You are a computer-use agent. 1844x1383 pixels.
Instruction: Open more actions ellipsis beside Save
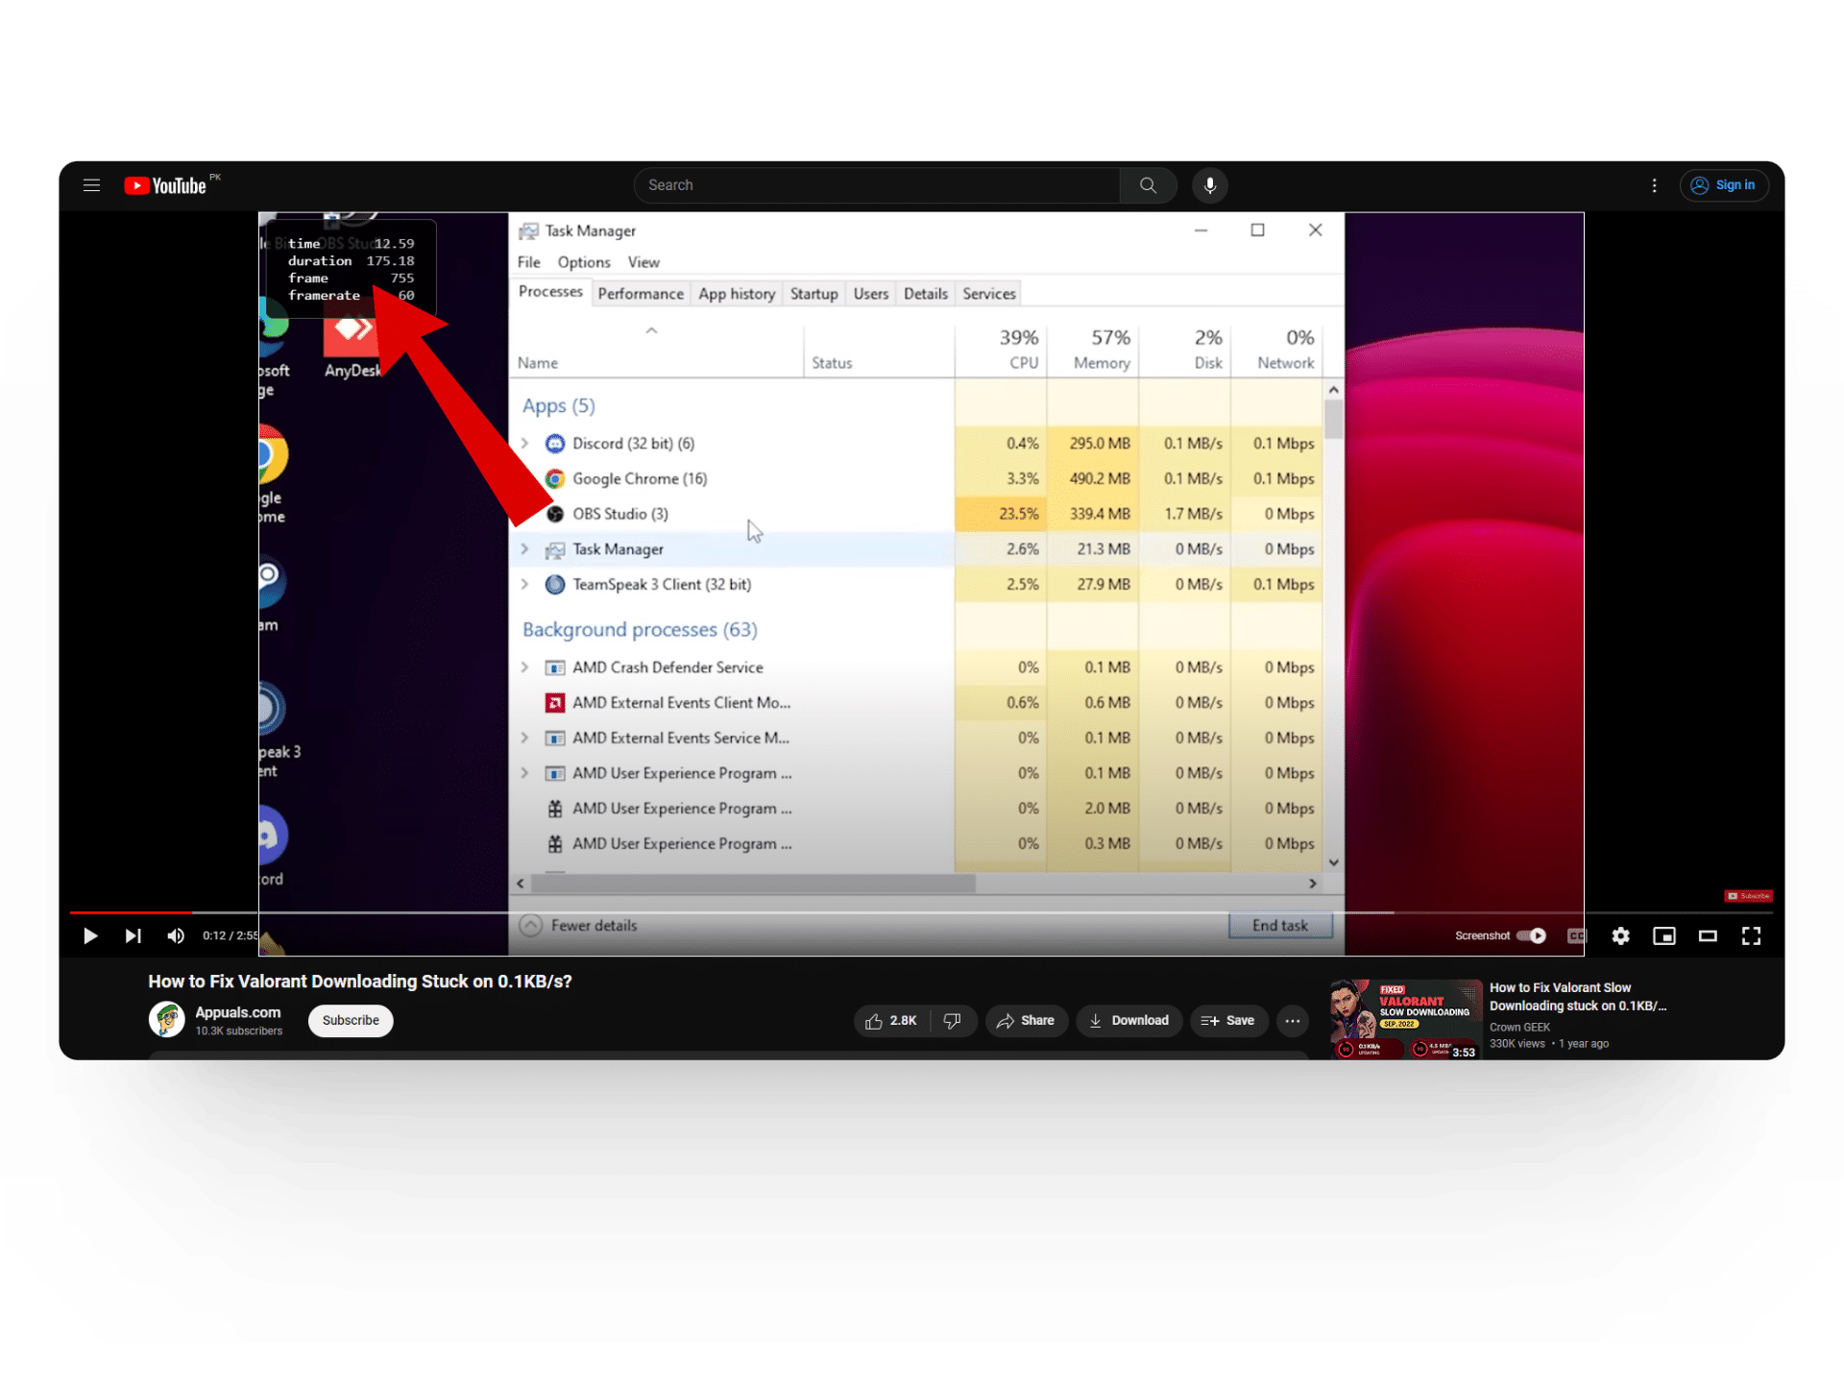click(x=1293, y=1020)
